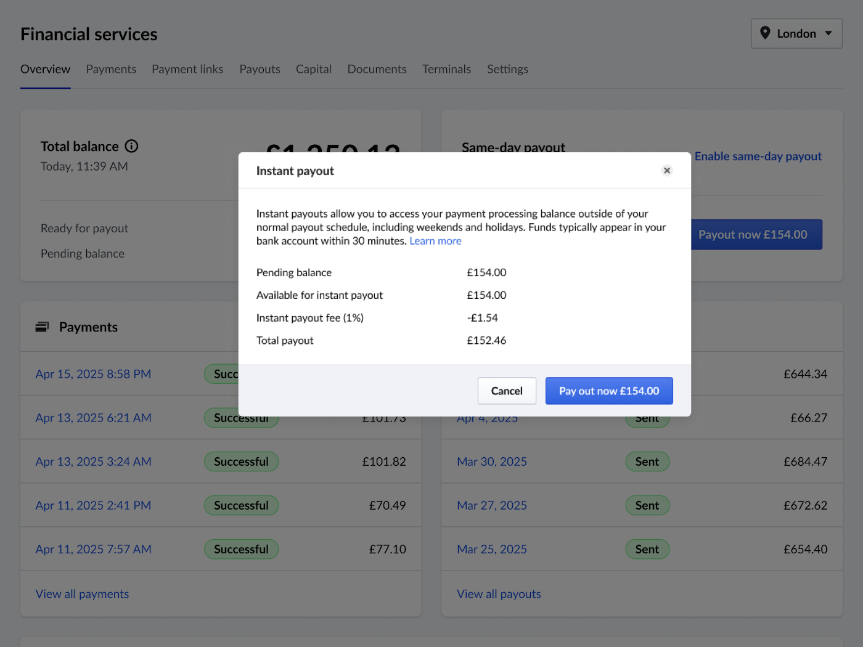
Task: Click the location pin icon
Action: click(x=765, y=33)
